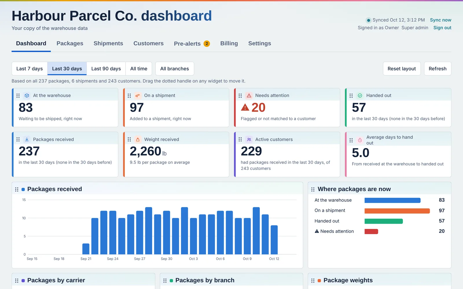
Task: Switch to Last 90 days range
Action: [106, 68]
